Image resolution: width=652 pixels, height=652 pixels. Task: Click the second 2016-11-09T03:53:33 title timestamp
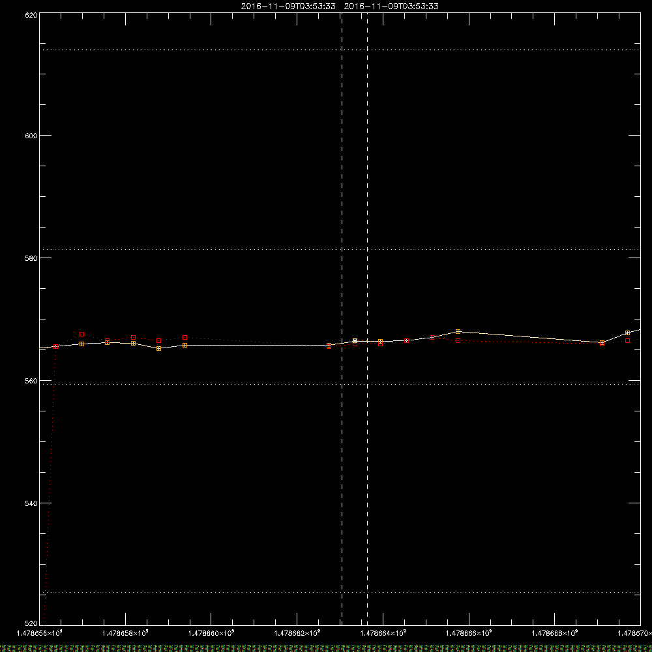click(391, 7)
